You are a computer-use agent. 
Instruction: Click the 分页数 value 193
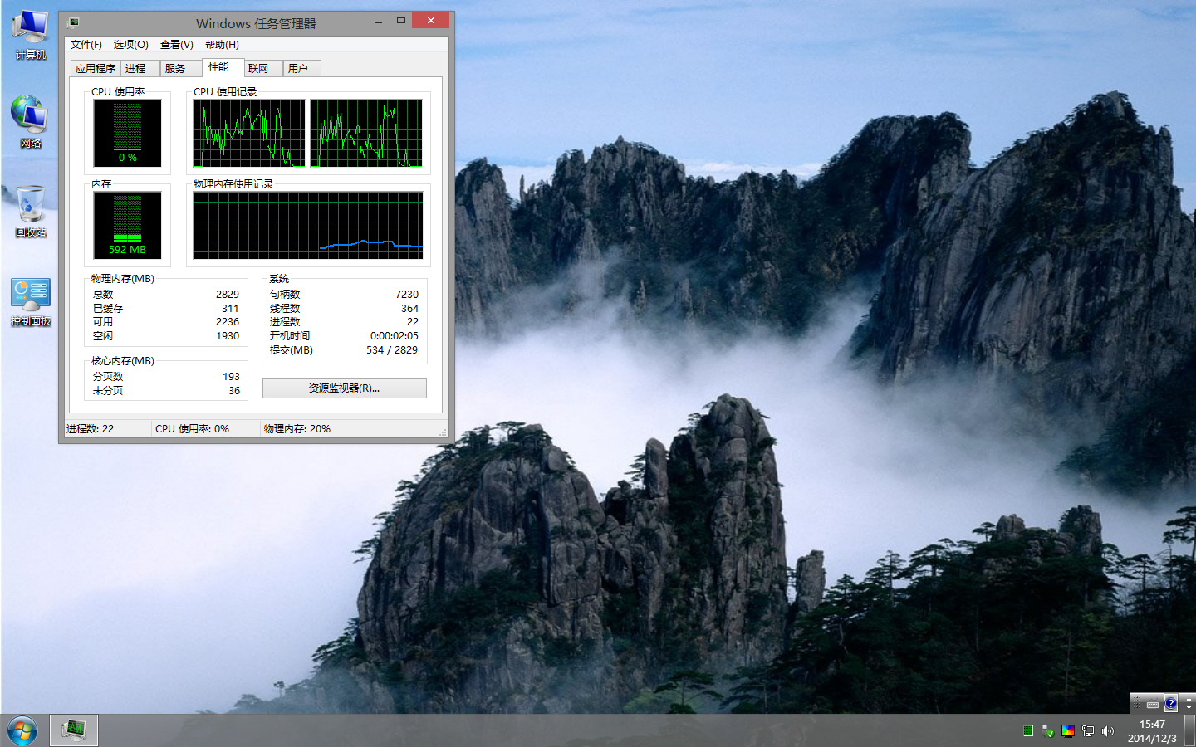231,377
